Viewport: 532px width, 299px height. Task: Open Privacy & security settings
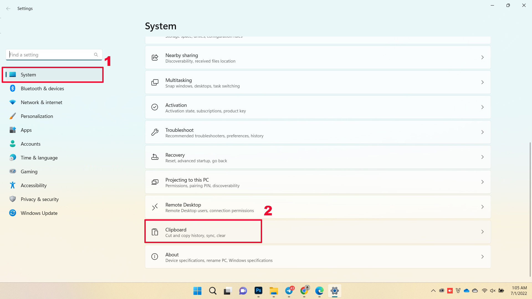click(x=54, y=199)
